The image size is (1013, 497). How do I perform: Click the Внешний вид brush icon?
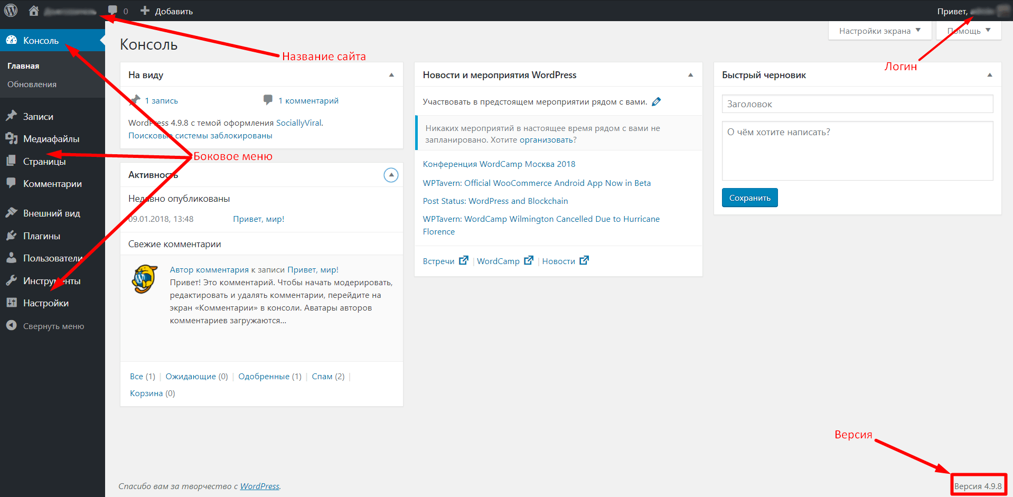point(11,213)
